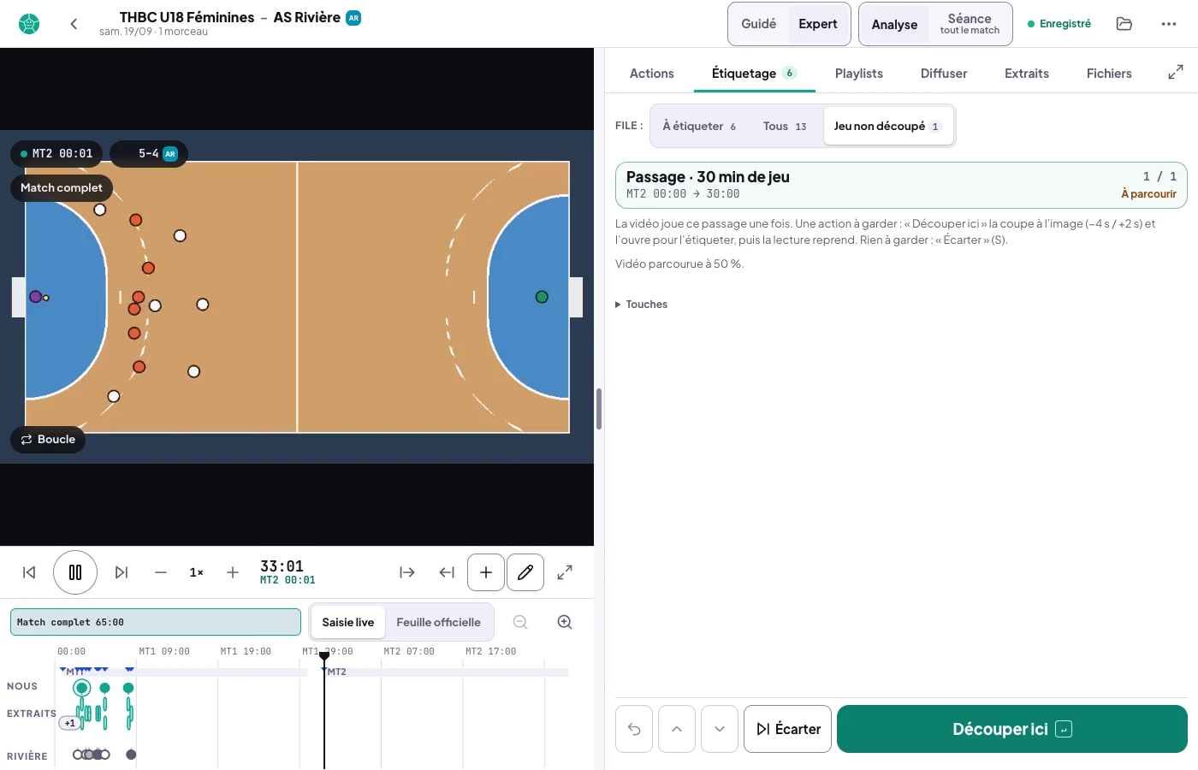The image size is (1198, 770).
Task: Select the Analyse view
Action: 894,24
